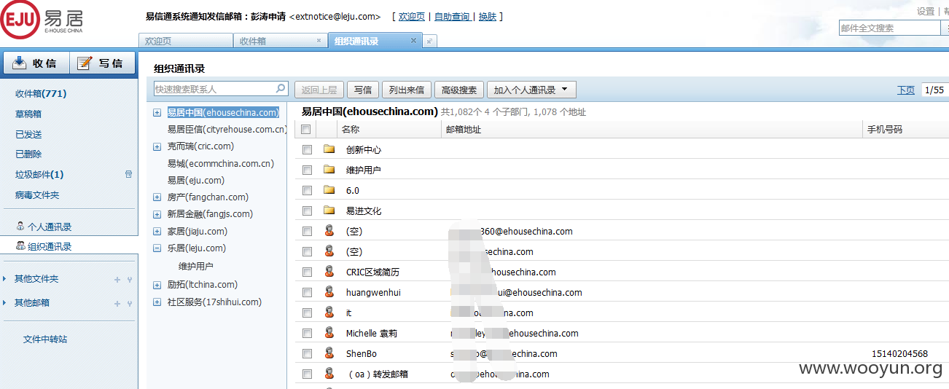This screenshot has height=389, width=949.
Task: Open the 加入个人通讯录 dropdown
Action: [x=531, y=90]
